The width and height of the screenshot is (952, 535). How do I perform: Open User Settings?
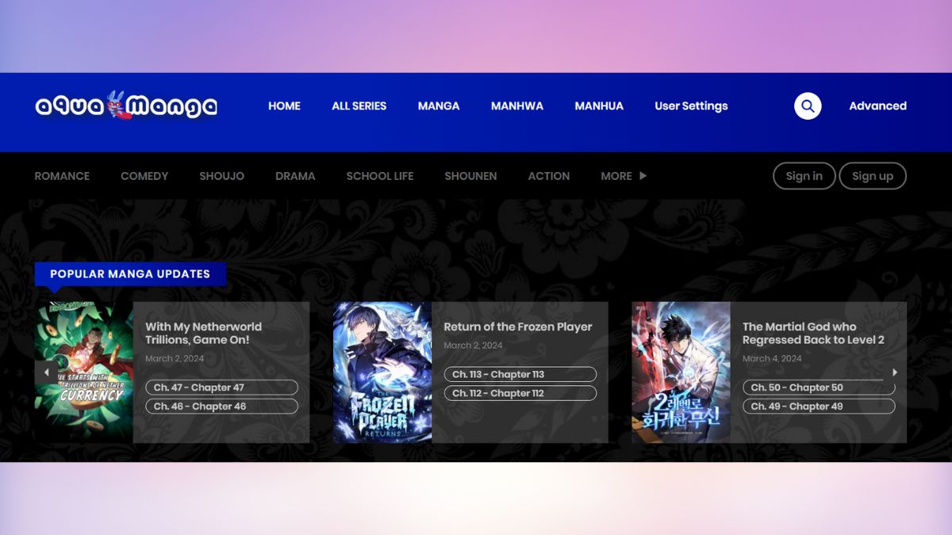coord(691,106)
